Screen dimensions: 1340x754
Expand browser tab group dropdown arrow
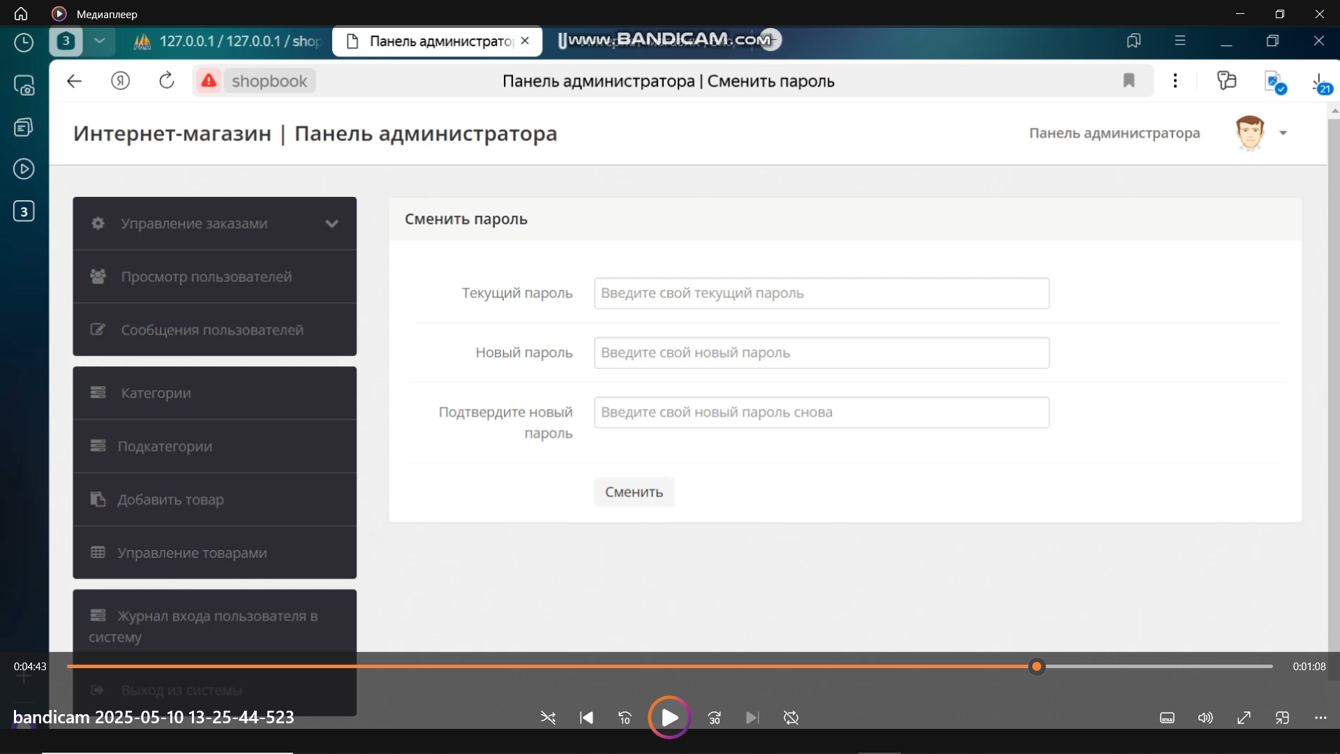click(x=100, y=40)
